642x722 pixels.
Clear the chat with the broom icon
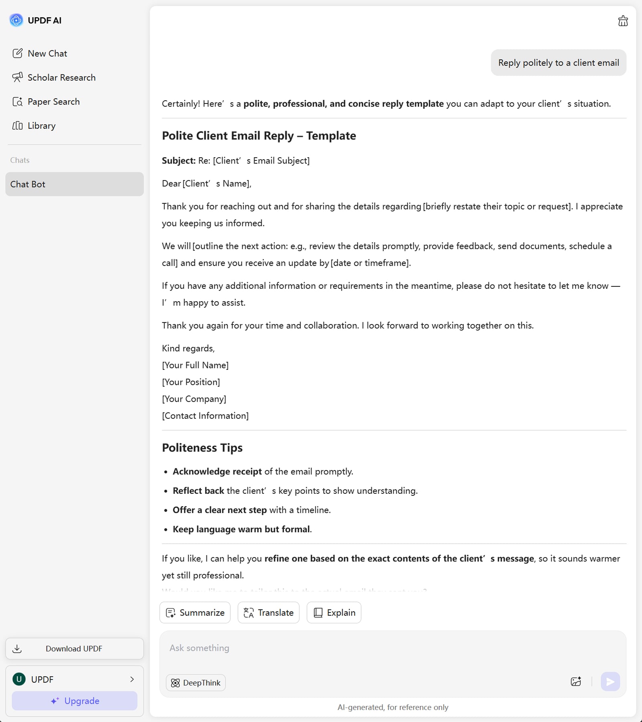[x=623, y=21]
